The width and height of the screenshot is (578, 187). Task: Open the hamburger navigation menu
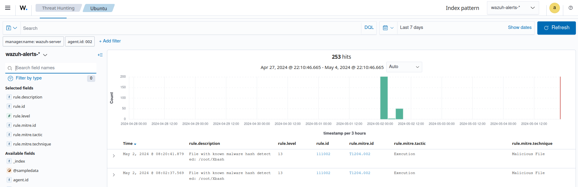coord(8,8)
